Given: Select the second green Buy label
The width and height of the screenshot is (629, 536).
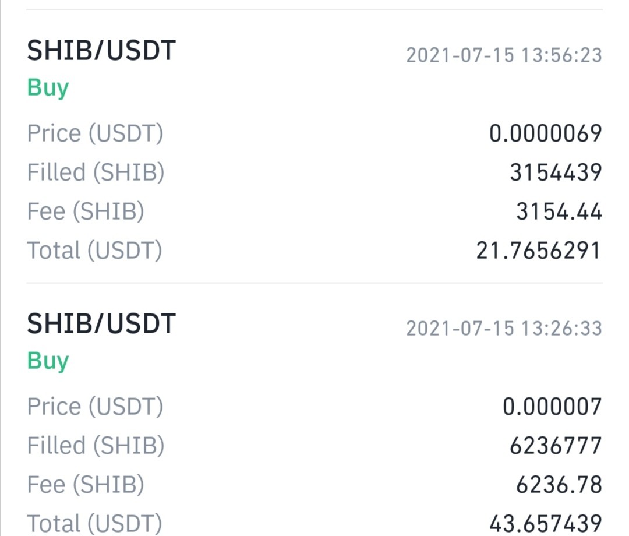Looking at the screenshot, I should (48, 361).
